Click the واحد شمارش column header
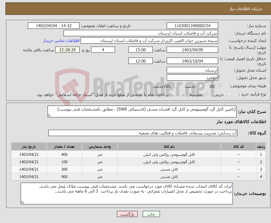This screenshot has width=271, height=223. click(100, 146)
